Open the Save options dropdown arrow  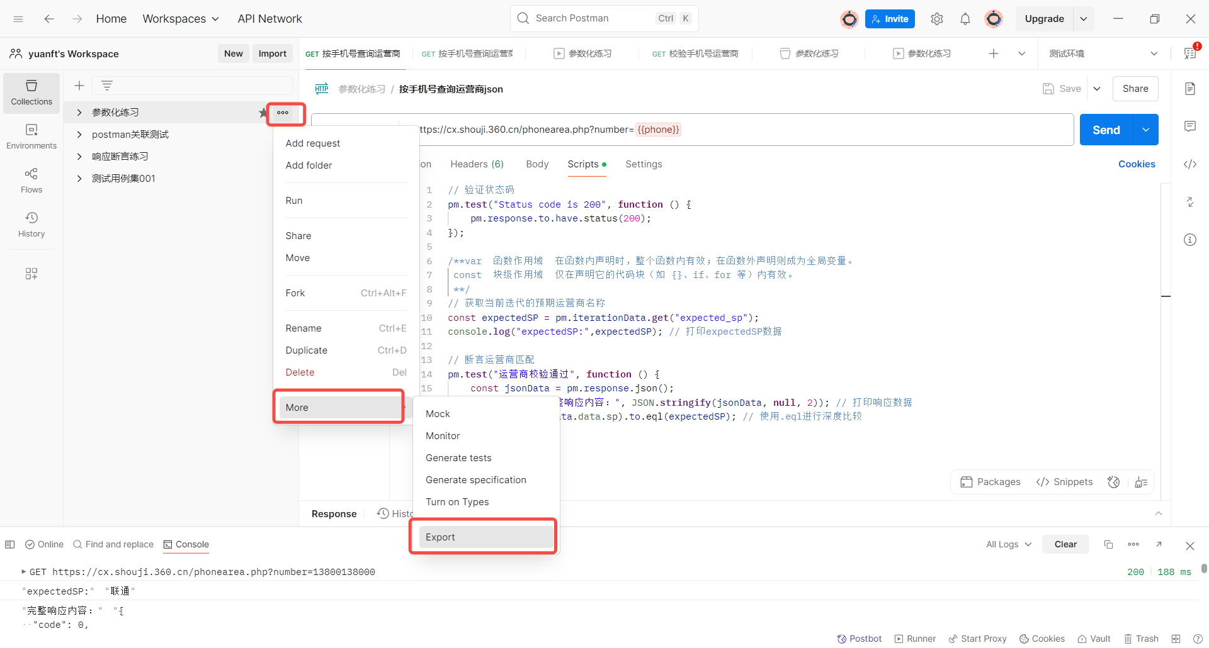point(1097,89)
